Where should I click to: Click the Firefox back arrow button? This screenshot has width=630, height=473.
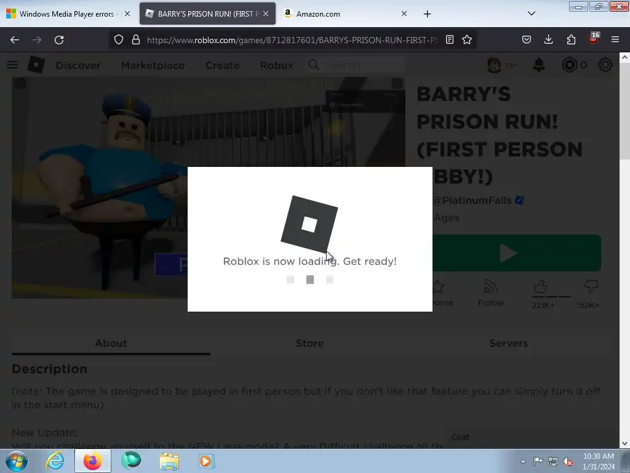(x=15, y=40)
